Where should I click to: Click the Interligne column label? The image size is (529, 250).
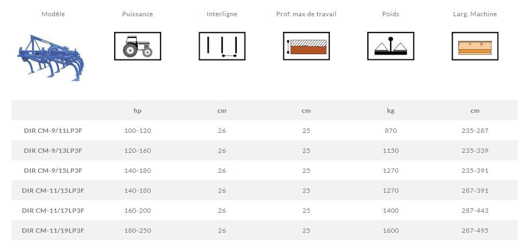click(x=222, y=14)
